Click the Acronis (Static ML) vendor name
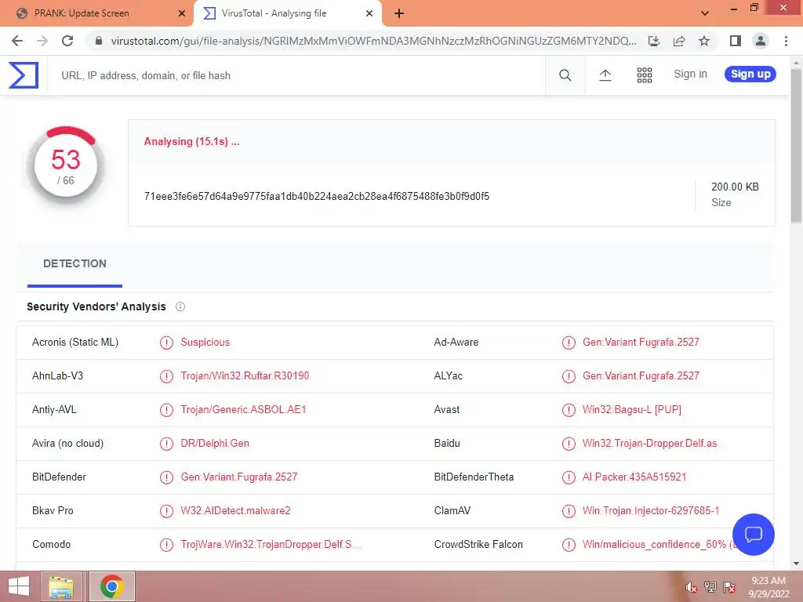The image size is (803, 602). coord(75,343)
